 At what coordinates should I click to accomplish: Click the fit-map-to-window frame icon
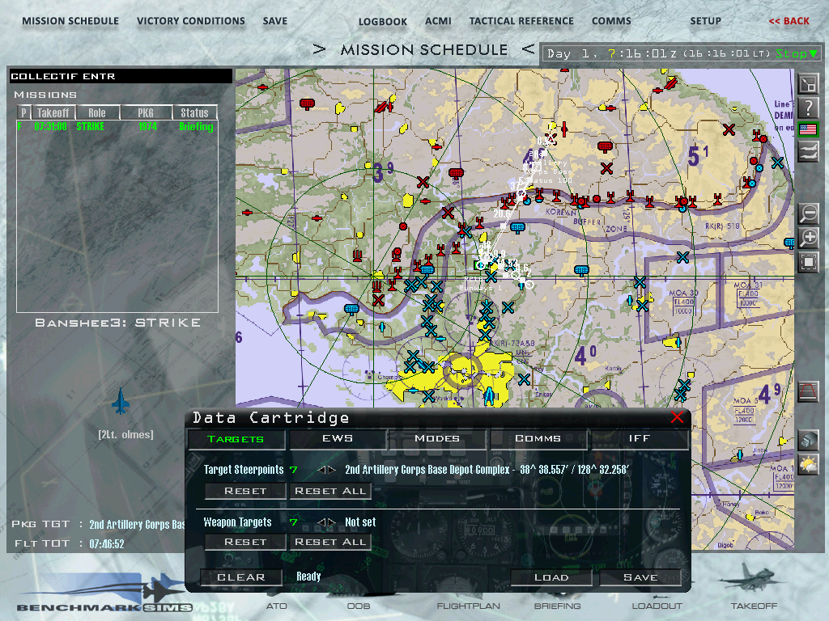[808, 261]
